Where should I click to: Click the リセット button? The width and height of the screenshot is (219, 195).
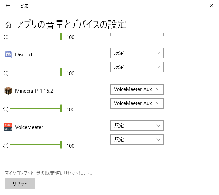coord(20,184)
